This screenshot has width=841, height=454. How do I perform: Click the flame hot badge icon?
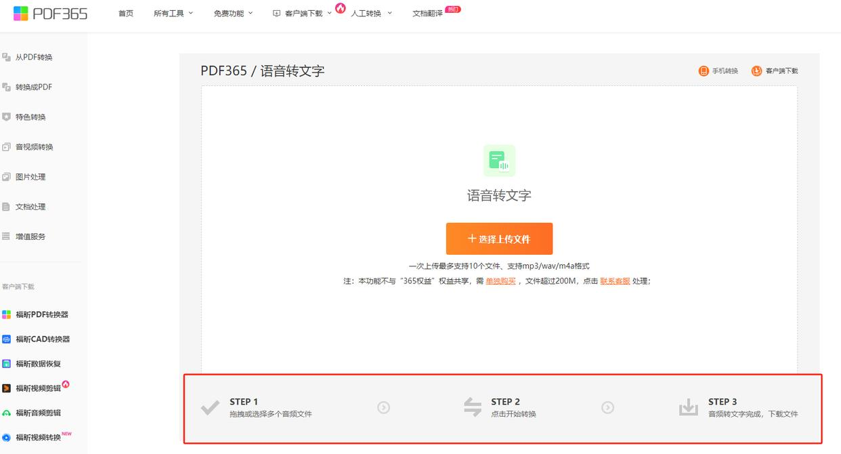340,8
